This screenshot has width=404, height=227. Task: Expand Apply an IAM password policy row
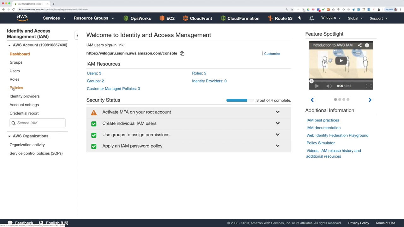pyautogui.click(x=277, y=146)
